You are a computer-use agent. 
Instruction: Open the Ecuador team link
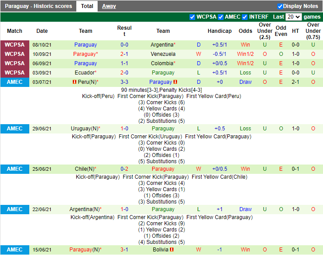tap(84, 73)
